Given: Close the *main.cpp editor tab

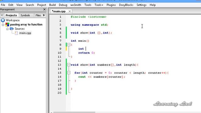Looking at the screenshot, I should pyautogui.click(x=70, y=11).
